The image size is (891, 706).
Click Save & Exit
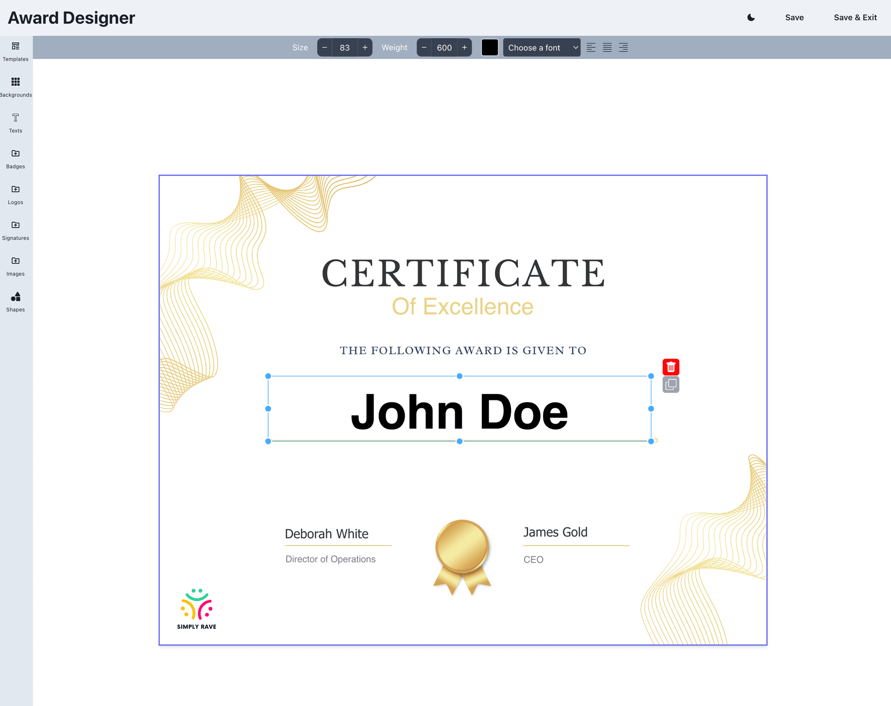coord(855,18)
